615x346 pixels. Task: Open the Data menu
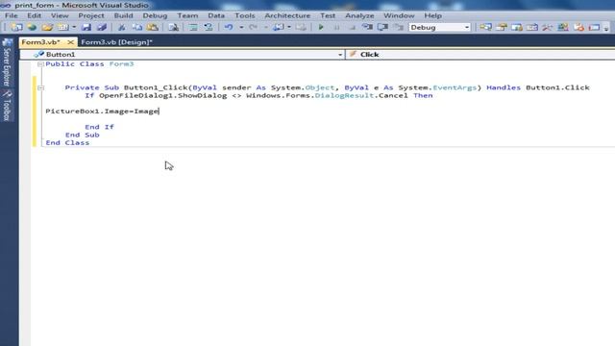[x=216, y=15]
